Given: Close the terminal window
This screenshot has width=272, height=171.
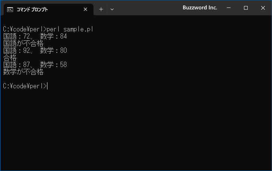Looking at the screenshot, I should click(263, 7).
